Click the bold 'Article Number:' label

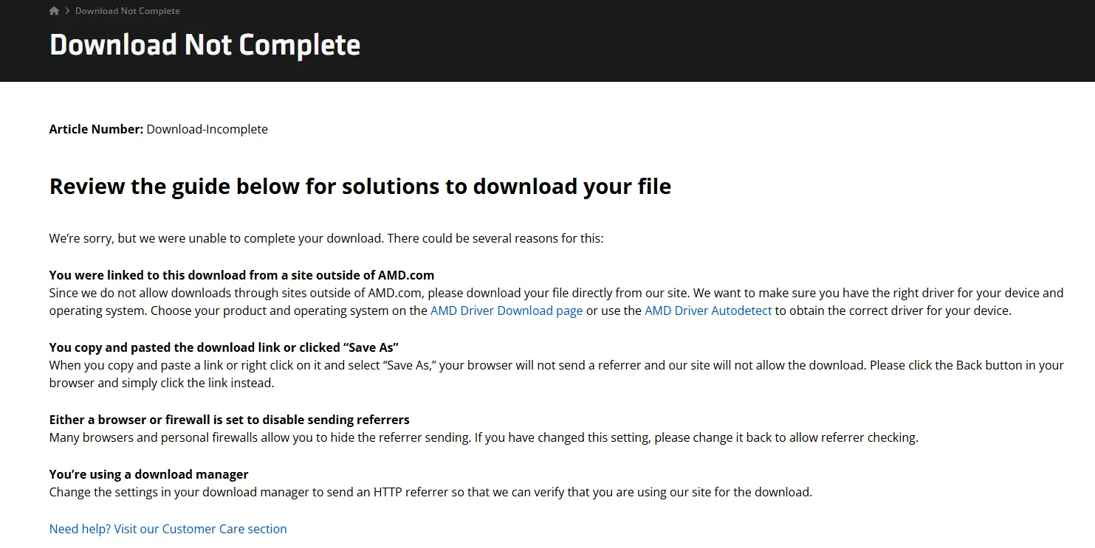pyautogui.click(x=96, y=129)
